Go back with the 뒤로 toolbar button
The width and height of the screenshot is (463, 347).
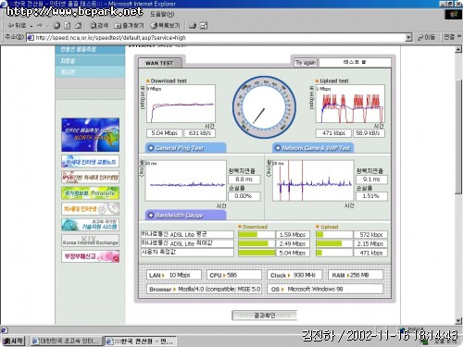18,26
